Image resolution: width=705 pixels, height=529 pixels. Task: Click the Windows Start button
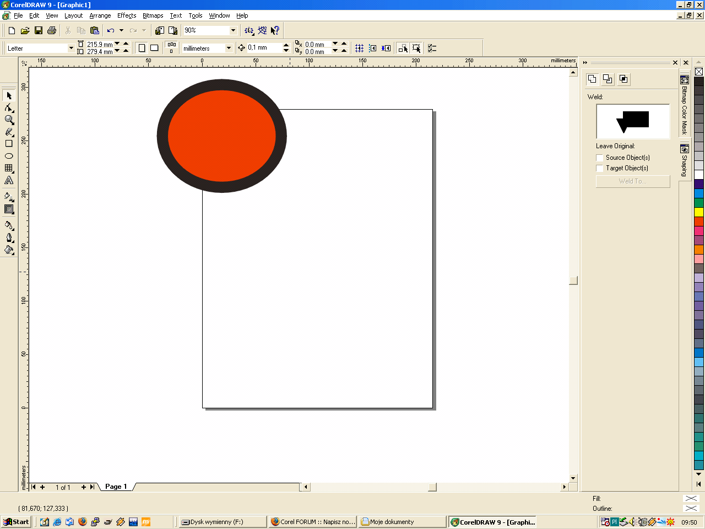coord(16,522)
